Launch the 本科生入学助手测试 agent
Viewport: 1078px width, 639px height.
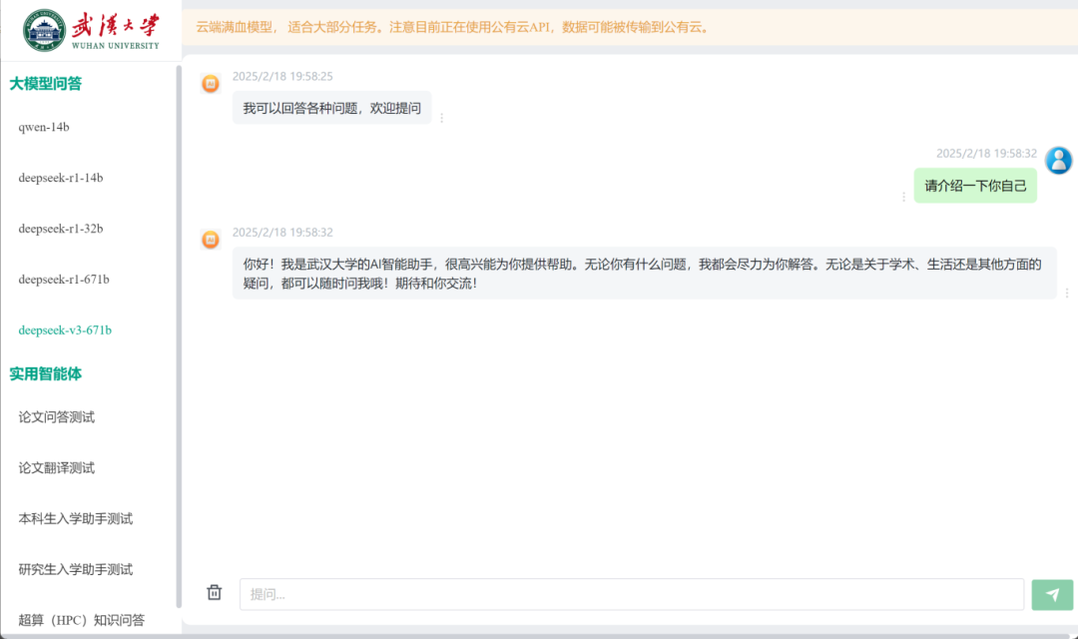point(76,519)
